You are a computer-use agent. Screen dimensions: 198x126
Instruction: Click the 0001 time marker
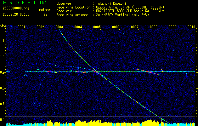[x=21, y=27]
